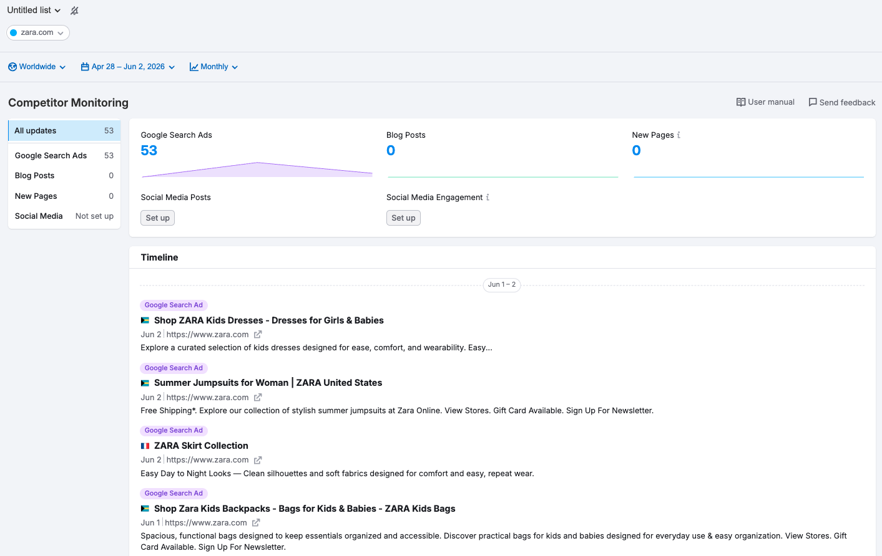This screenshot has width=882, height=556.
Task: Click Google Search Ad tag above ZARA Kids Dresses
Action: [x=174, y=305]
